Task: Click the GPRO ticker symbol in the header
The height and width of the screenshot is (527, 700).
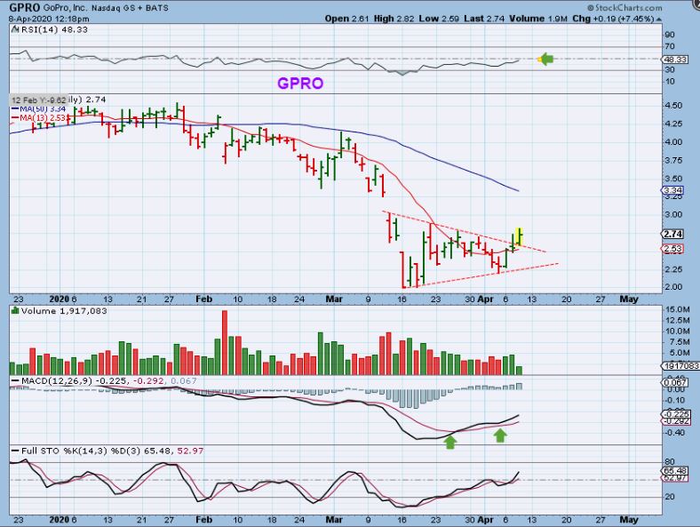Action: click(x=25, y=8)
